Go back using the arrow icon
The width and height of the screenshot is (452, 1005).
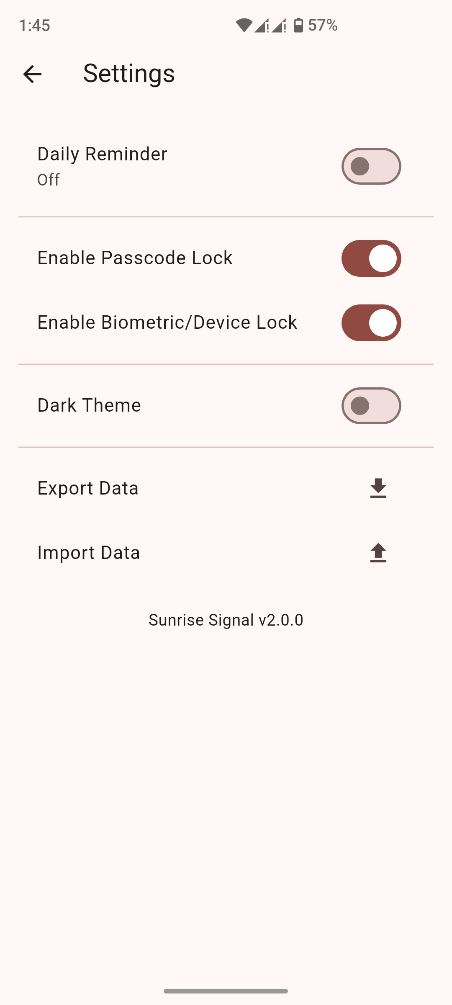pos(32,74)
